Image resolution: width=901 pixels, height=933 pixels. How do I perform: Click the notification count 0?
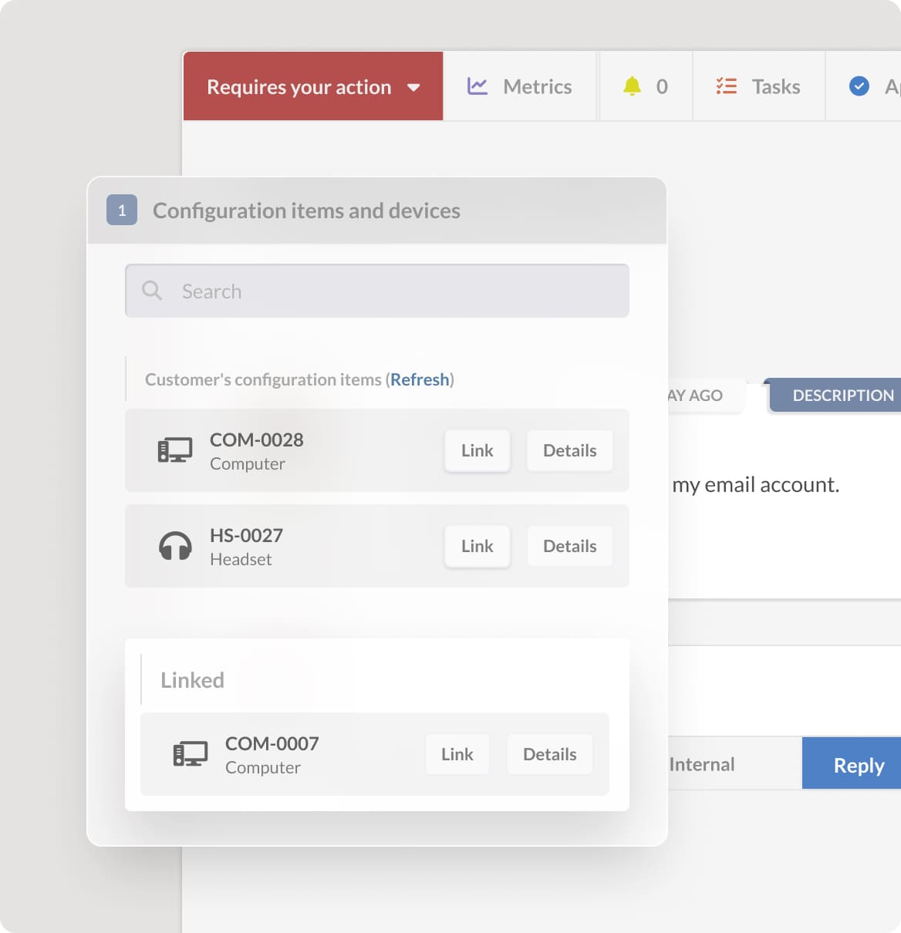pyautogui.click(x=662, y=86)
